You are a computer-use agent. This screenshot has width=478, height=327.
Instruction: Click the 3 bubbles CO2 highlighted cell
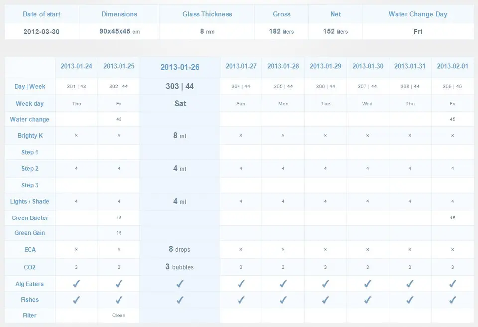[180, 267]
